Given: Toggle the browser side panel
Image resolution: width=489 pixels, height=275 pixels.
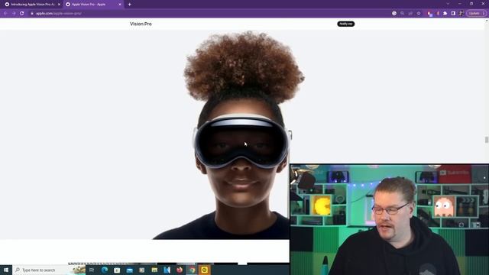Looking at the screenshot, I should (453, 14).
